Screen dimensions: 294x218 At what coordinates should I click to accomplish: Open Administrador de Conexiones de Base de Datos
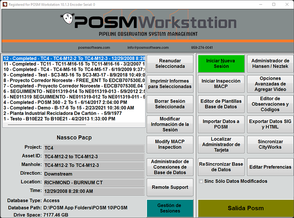[170, 167]
